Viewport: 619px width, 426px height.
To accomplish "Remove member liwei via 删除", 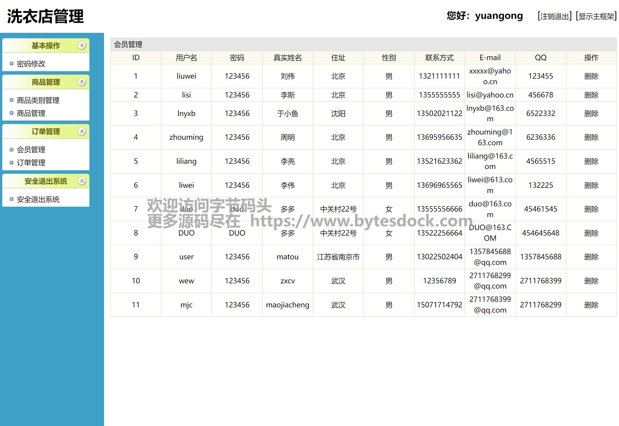I will coord(591,185).
